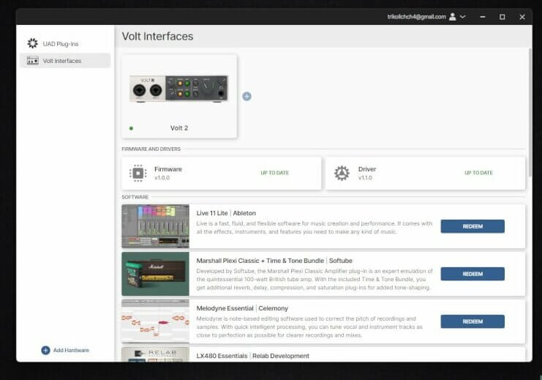Viewport: 542px width, 380px height.
Task: Click the Add Hardware link text
Action: [x=71, y=350]
